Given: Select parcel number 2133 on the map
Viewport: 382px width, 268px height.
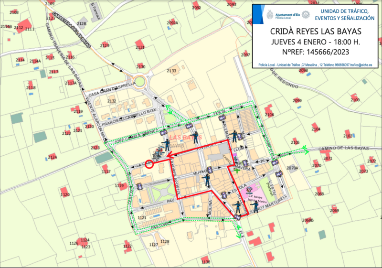Looking at the screenshot, I should (x=171, y=71).
